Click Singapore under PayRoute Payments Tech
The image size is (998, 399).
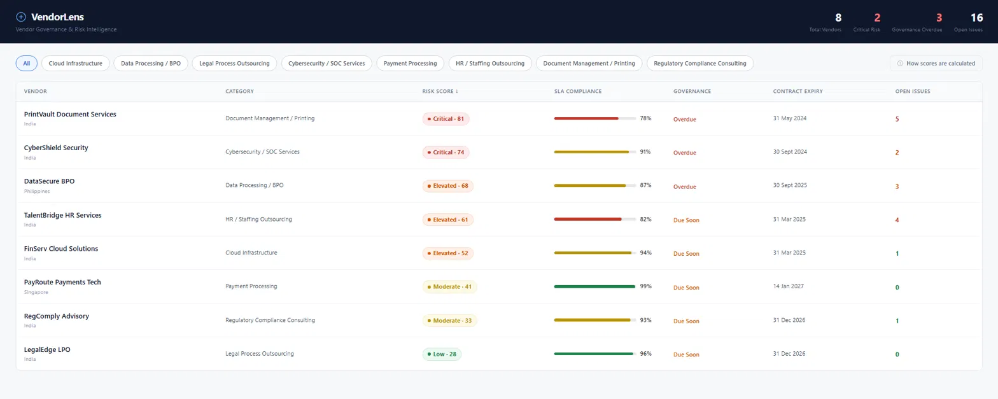click(36, 293)
